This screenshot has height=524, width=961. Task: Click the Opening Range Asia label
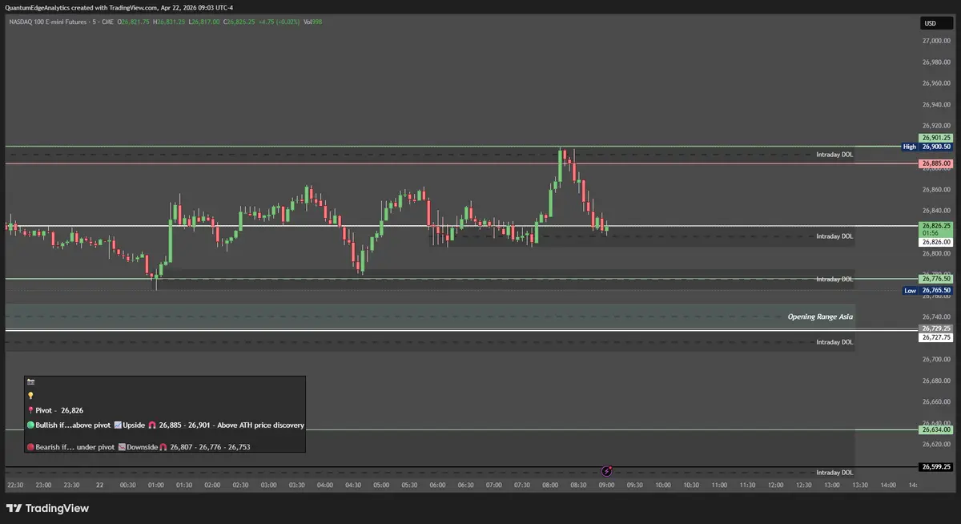[x=820, y=316]
